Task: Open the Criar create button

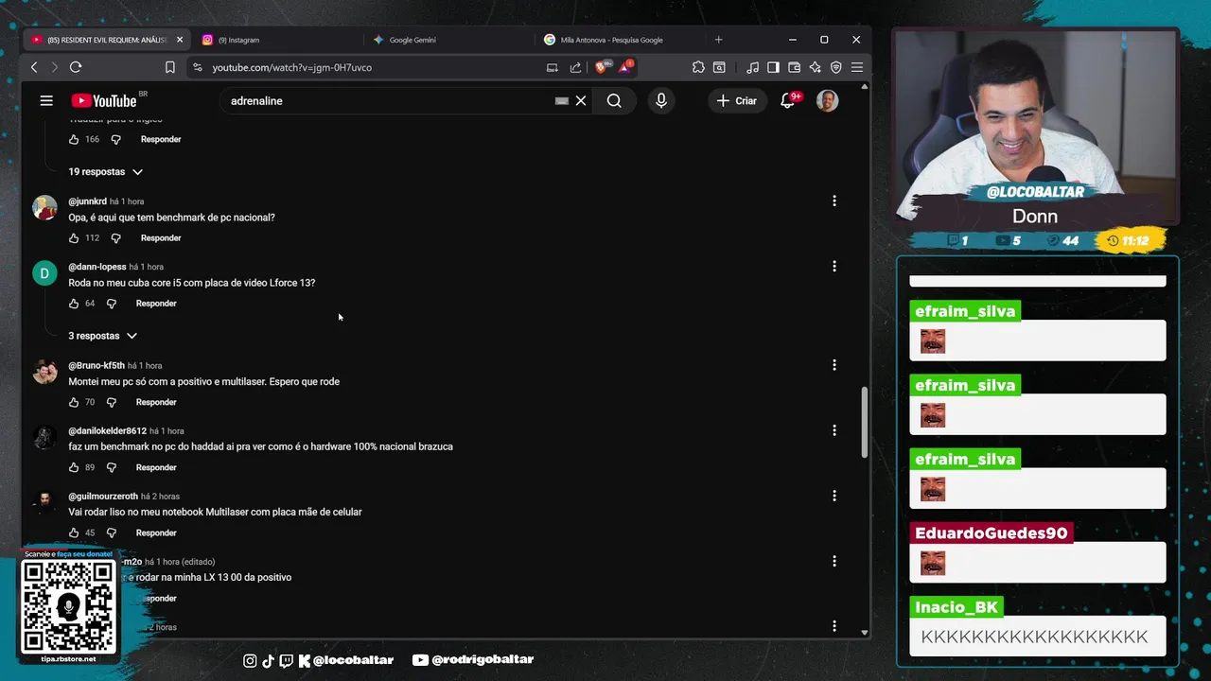Action: [737, 100]
